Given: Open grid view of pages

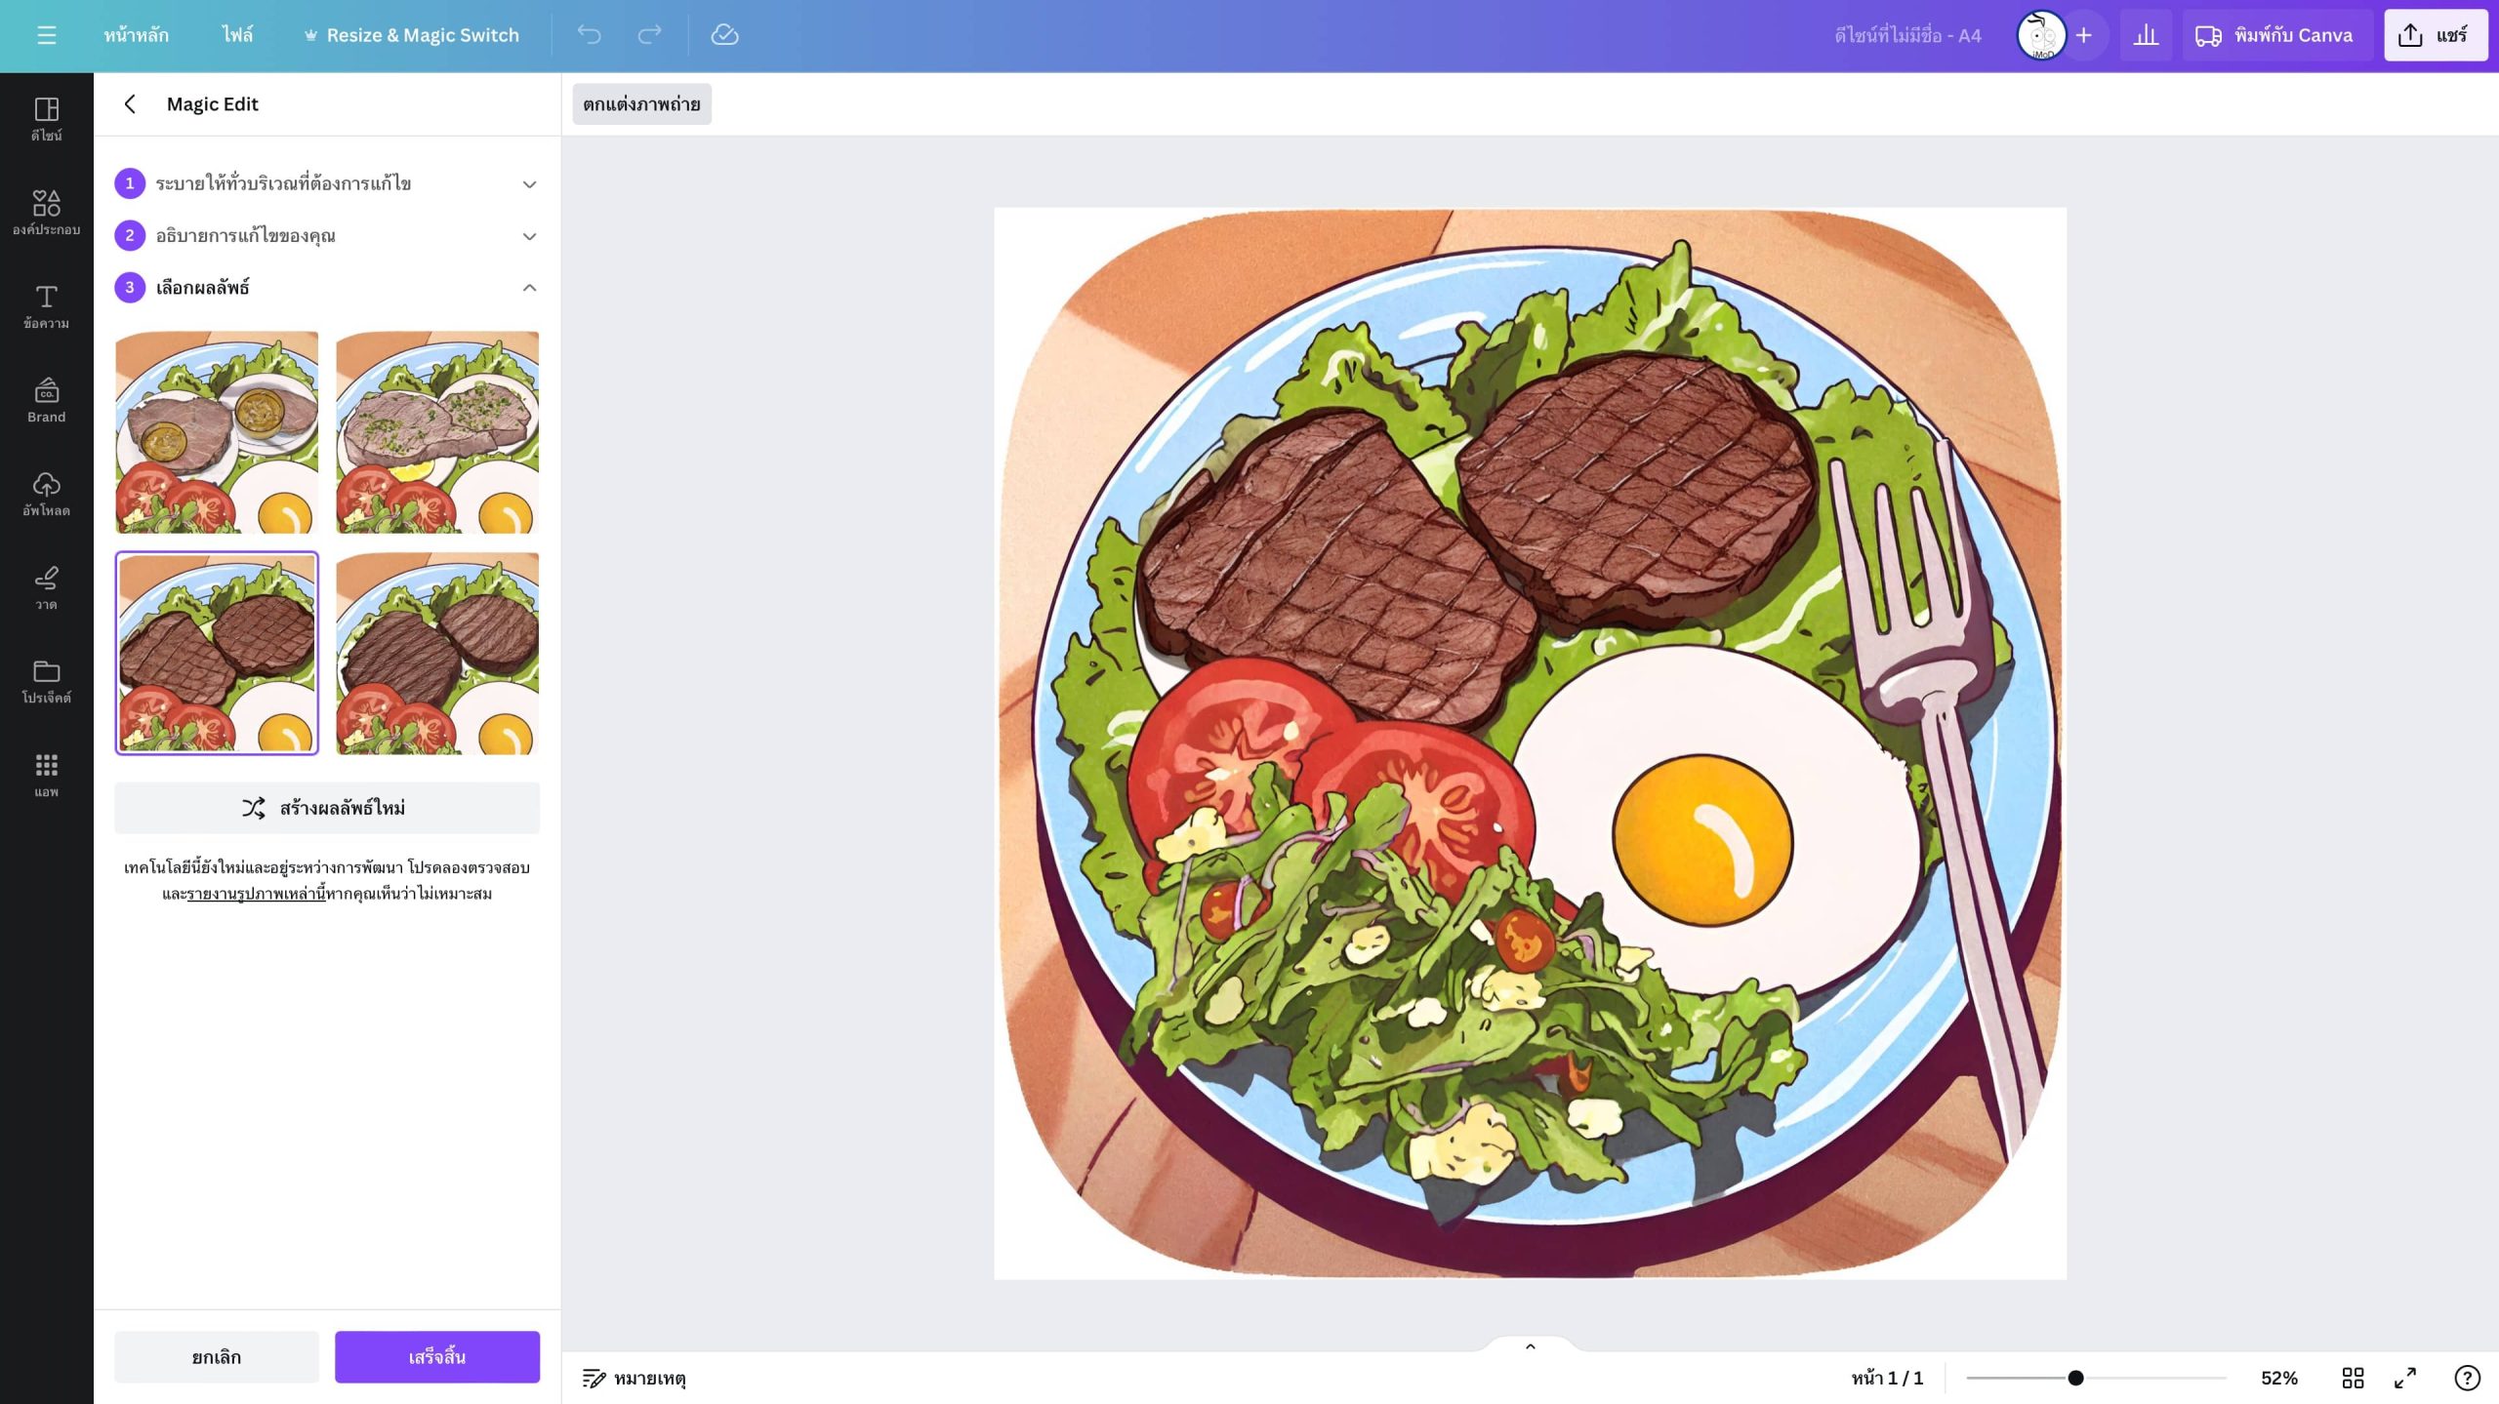Looking at the screenshot, I should click(2353, 1378).
